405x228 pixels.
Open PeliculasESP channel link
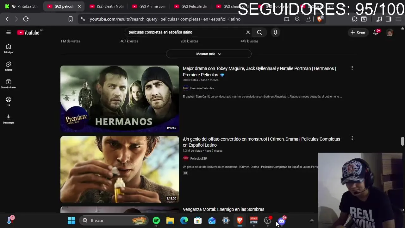pos(198,159)
